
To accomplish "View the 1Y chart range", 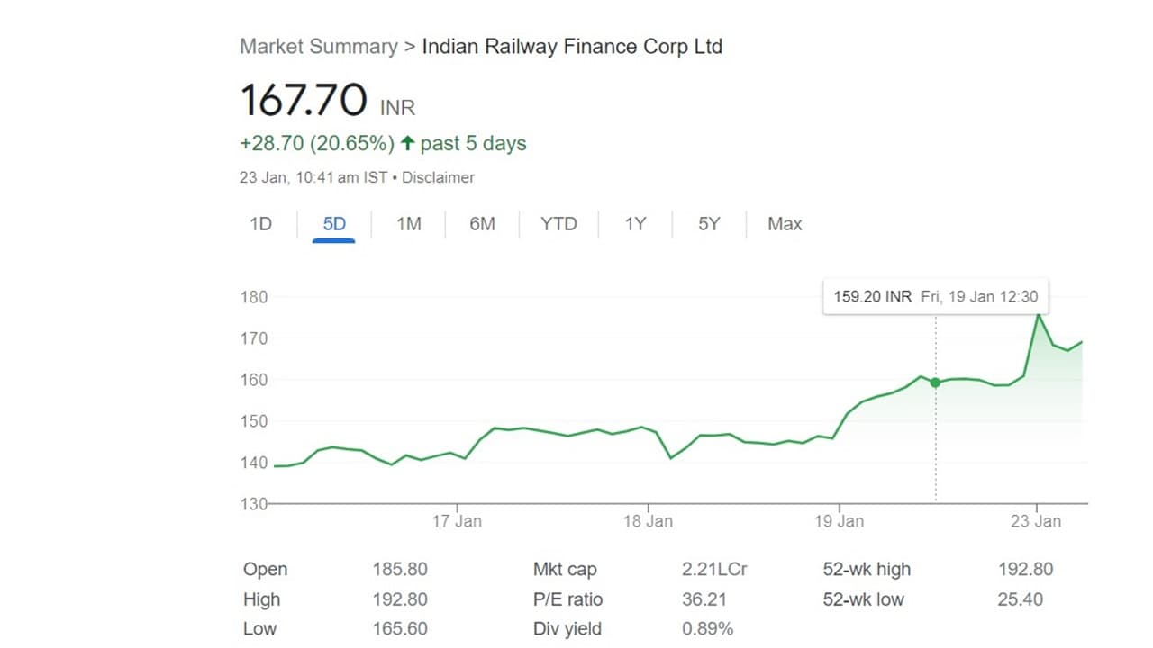I will [x=635, y=224].
